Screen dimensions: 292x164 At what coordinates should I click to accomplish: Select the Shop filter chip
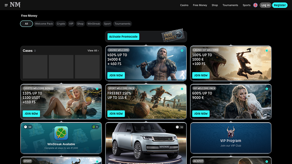(x=80, y=24)
